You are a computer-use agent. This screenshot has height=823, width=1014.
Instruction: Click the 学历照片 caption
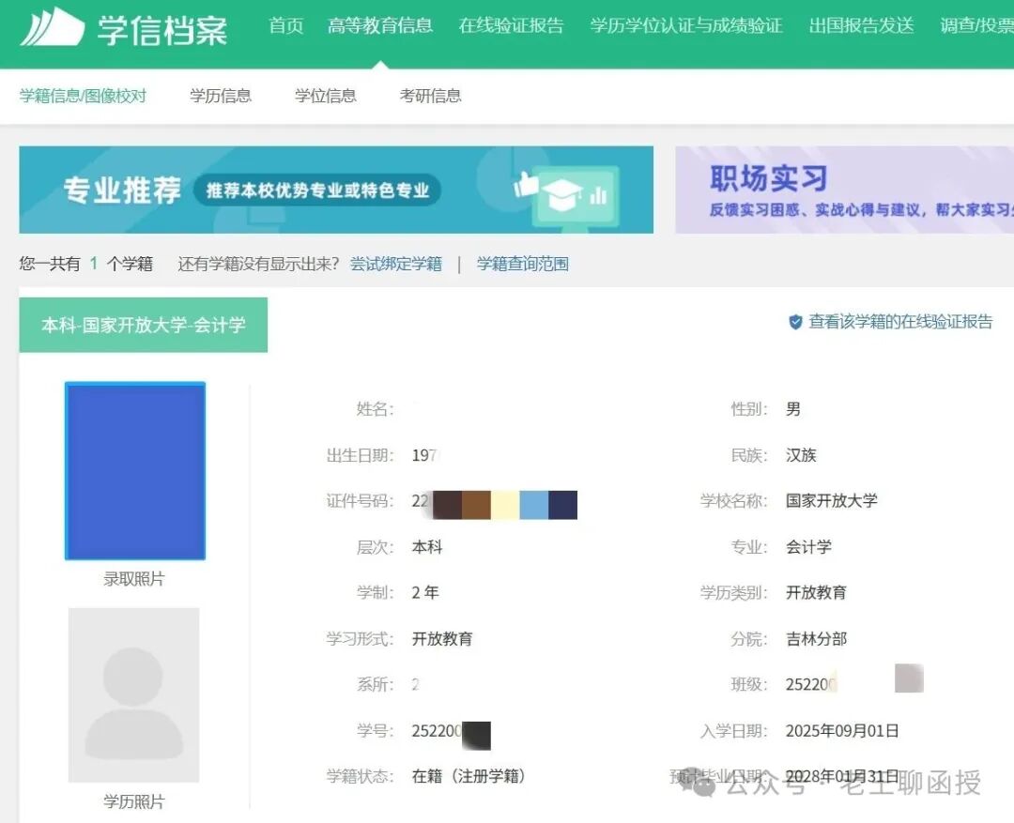pyautogui.click(x=134, y=801)
